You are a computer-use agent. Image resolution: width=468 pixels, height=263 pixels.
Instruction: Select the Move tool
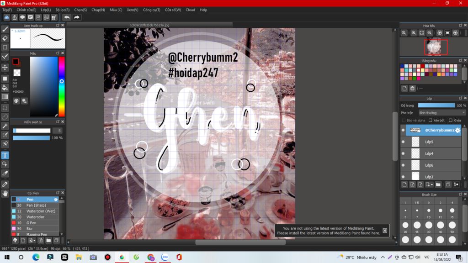(5, 68)
